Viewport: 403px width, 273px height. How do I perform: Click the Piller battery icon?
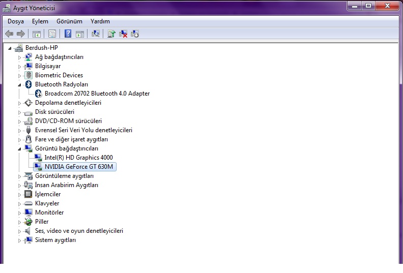pyautogui.click(x=28, y=222)
